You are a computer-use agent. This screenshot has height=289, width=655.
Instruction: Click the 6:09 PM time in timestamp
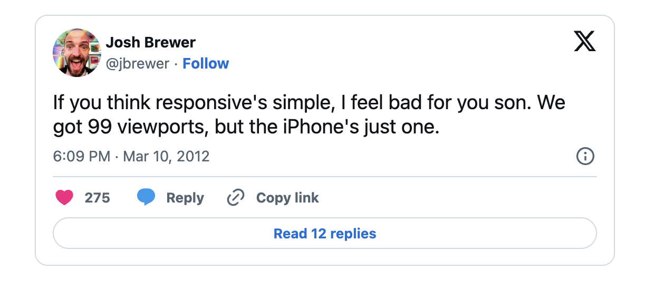82,157
